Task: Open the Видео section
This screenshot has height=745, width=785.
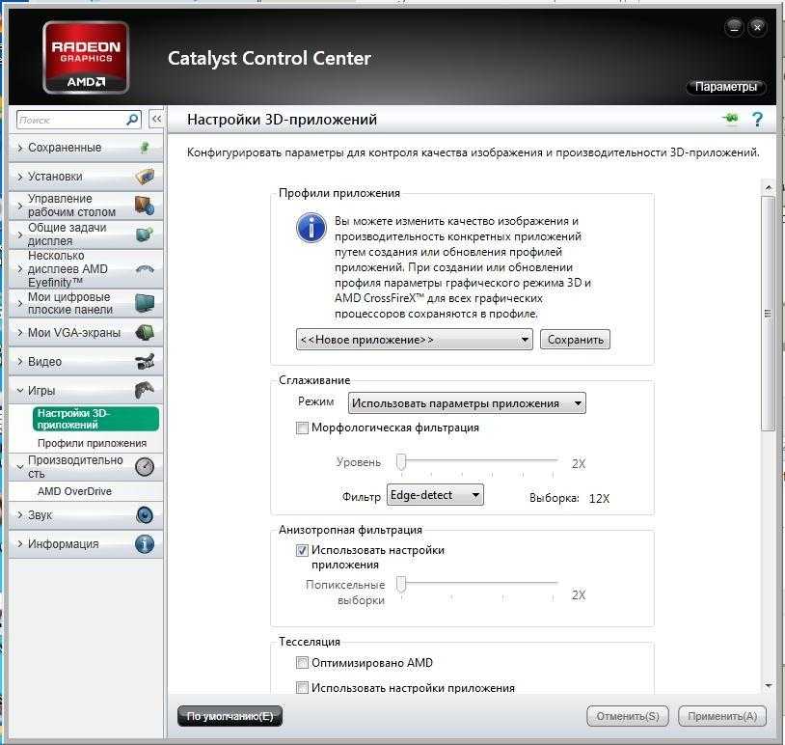Action: [86, 361]
